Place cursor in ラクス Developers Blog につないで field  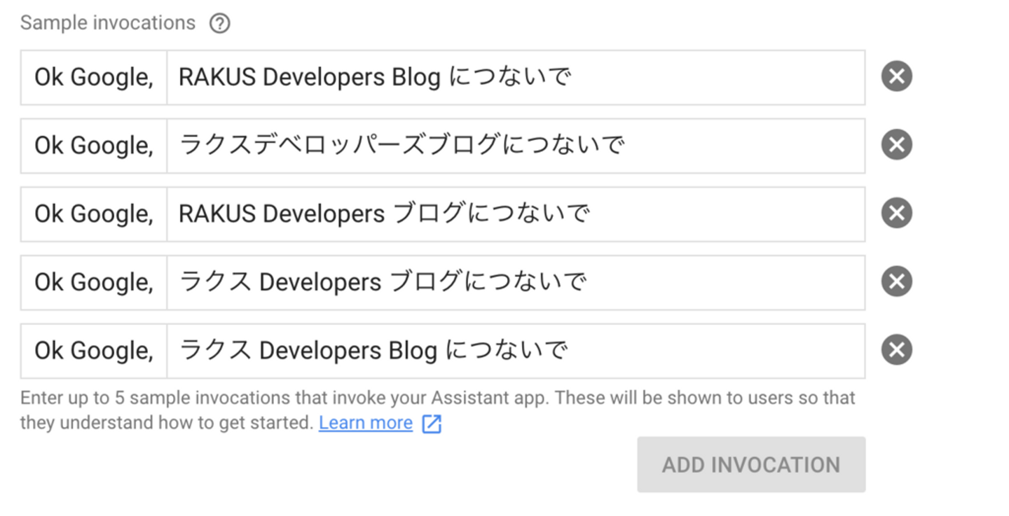pyautogui.click(x=515, y=351)
